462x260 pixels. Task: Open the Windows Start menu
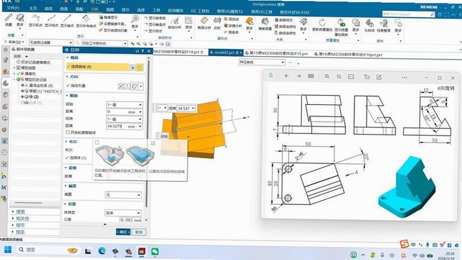(8, 250)
